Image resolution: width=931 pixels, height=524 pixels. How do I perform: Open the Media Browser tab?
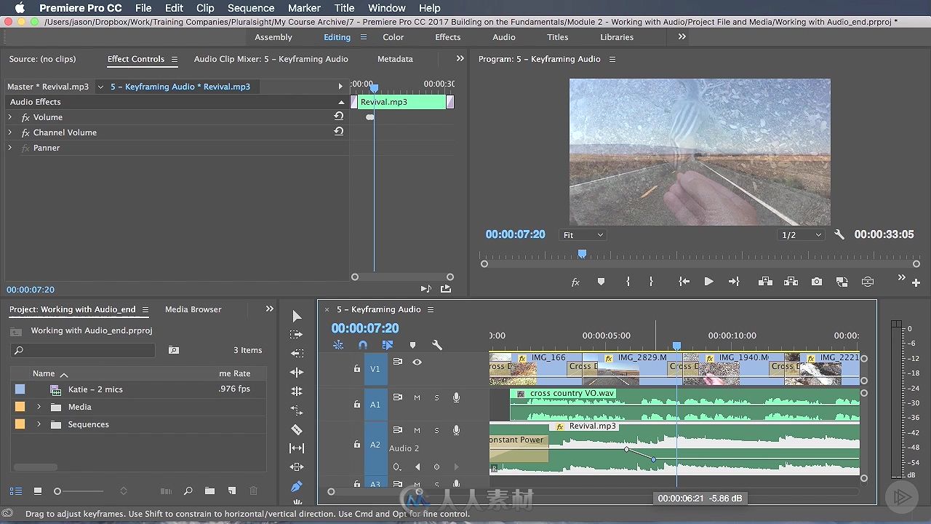click(193, 309)
